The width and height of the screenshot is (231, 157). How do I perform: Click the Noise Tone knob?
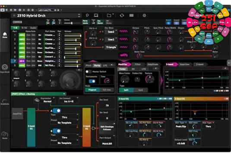(x=139, y=56)
